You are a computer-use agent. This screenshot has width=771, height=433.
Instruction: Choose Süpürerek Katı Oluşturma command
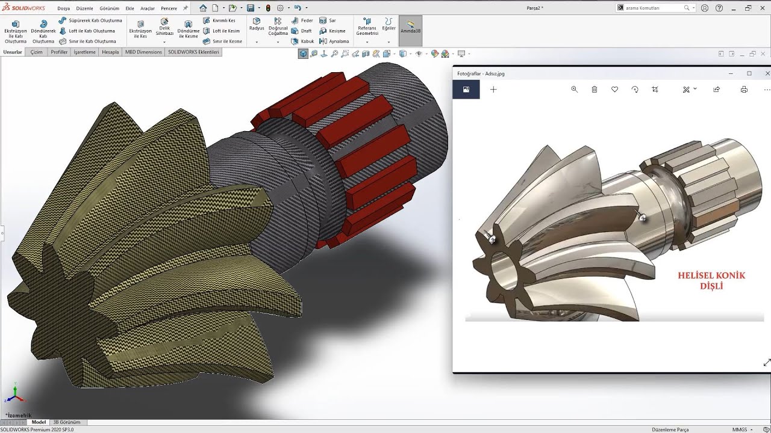click(x=90, y=20)
